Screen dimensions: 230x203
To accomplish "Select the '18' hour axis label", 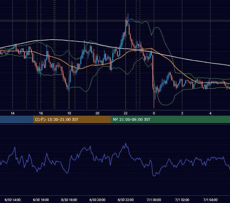I will 69,113.
